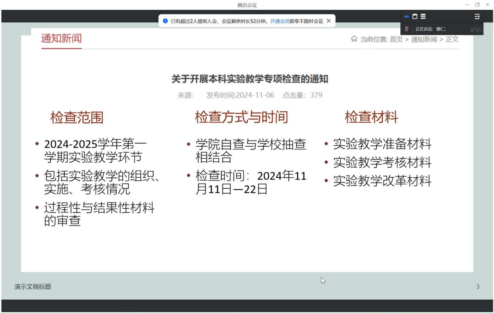Viewport: 494px width, 314px height.
Task: Dismiss the meeting time notification banner
Action: click(x=329, y=21)
